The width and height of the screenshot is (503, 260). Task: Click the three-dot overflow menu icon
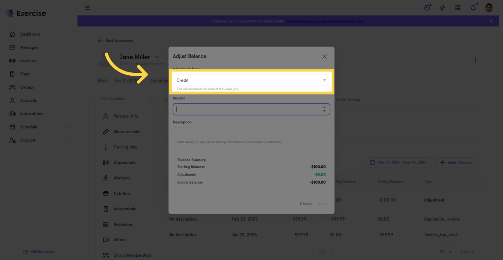click(475, 59)
